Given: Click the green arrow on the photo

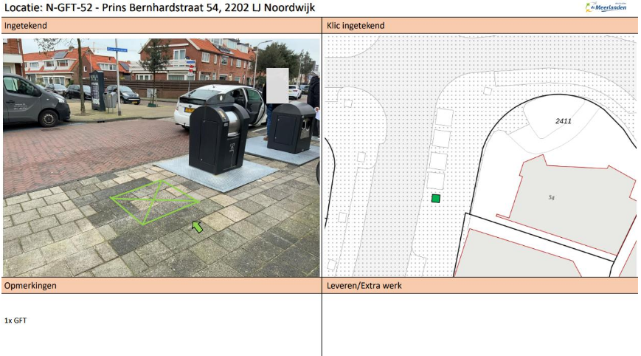Looking at the screenshot, I should click(x=197, y=226).
